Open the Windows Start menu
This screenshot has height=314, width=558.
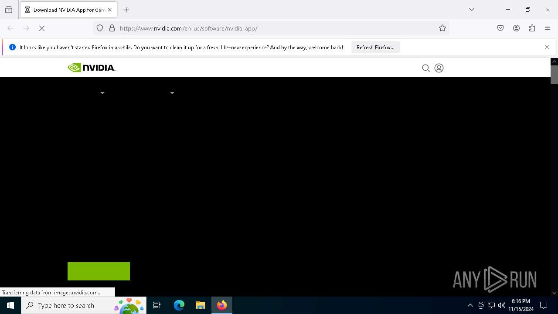coord(10,305)
